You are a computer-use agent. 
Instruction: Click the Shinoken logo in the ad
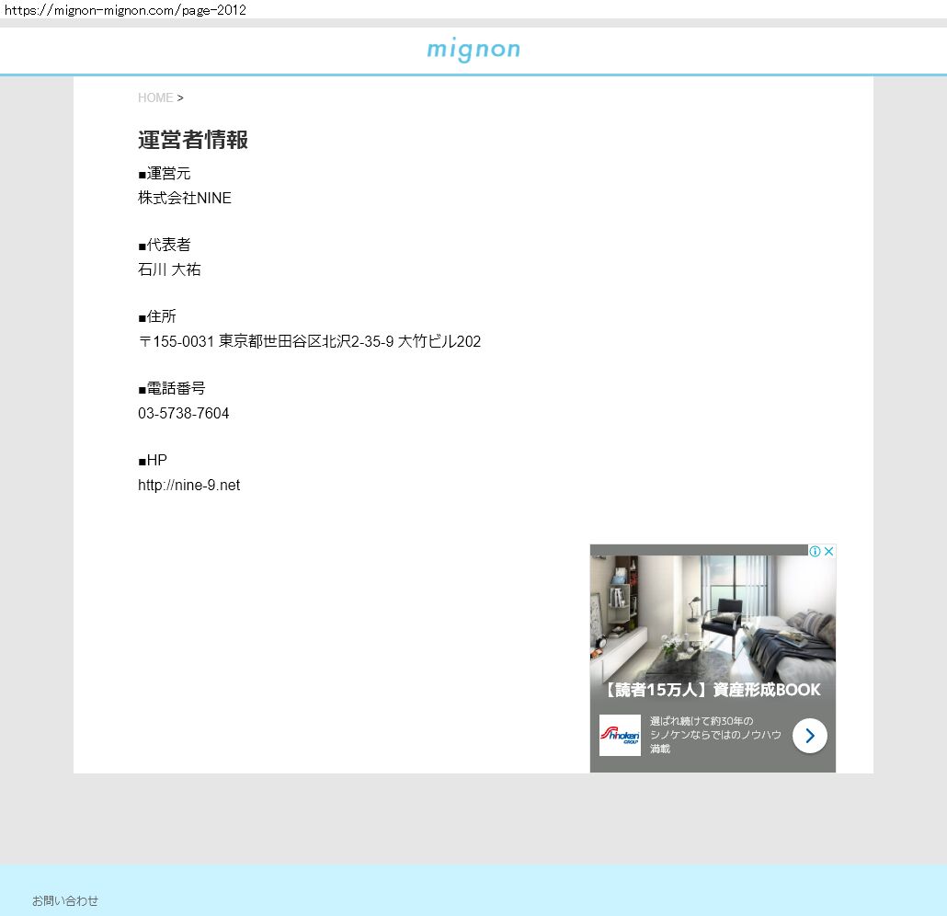[620, 736]
